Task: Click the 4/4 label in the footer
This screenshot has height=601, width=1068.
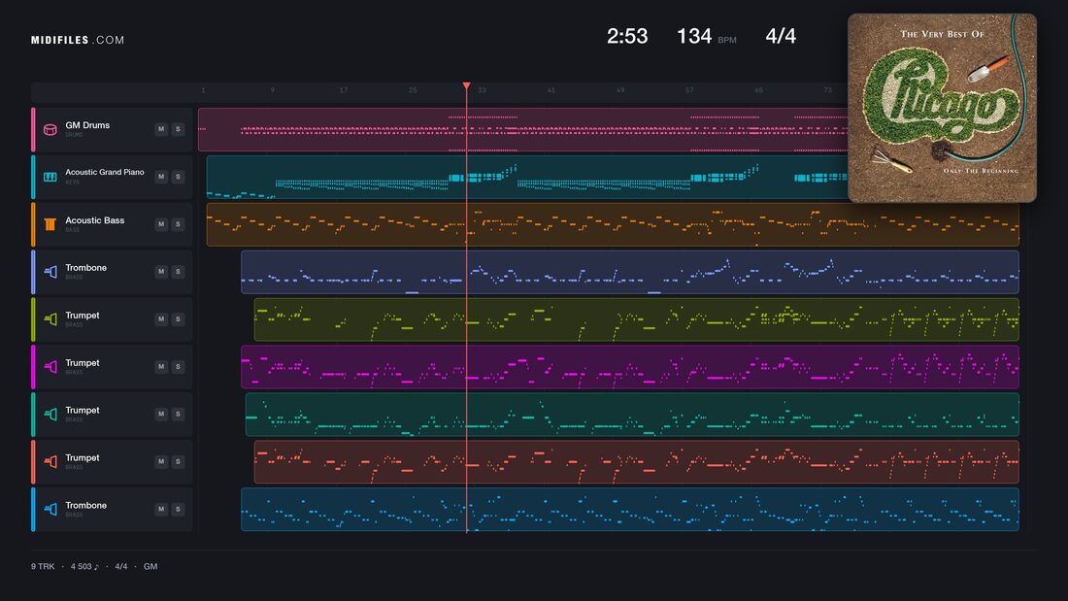Action: click(121, 566)
